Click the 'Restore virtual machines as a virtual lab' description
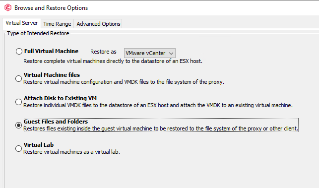319x188 pixels. [71, 152]
